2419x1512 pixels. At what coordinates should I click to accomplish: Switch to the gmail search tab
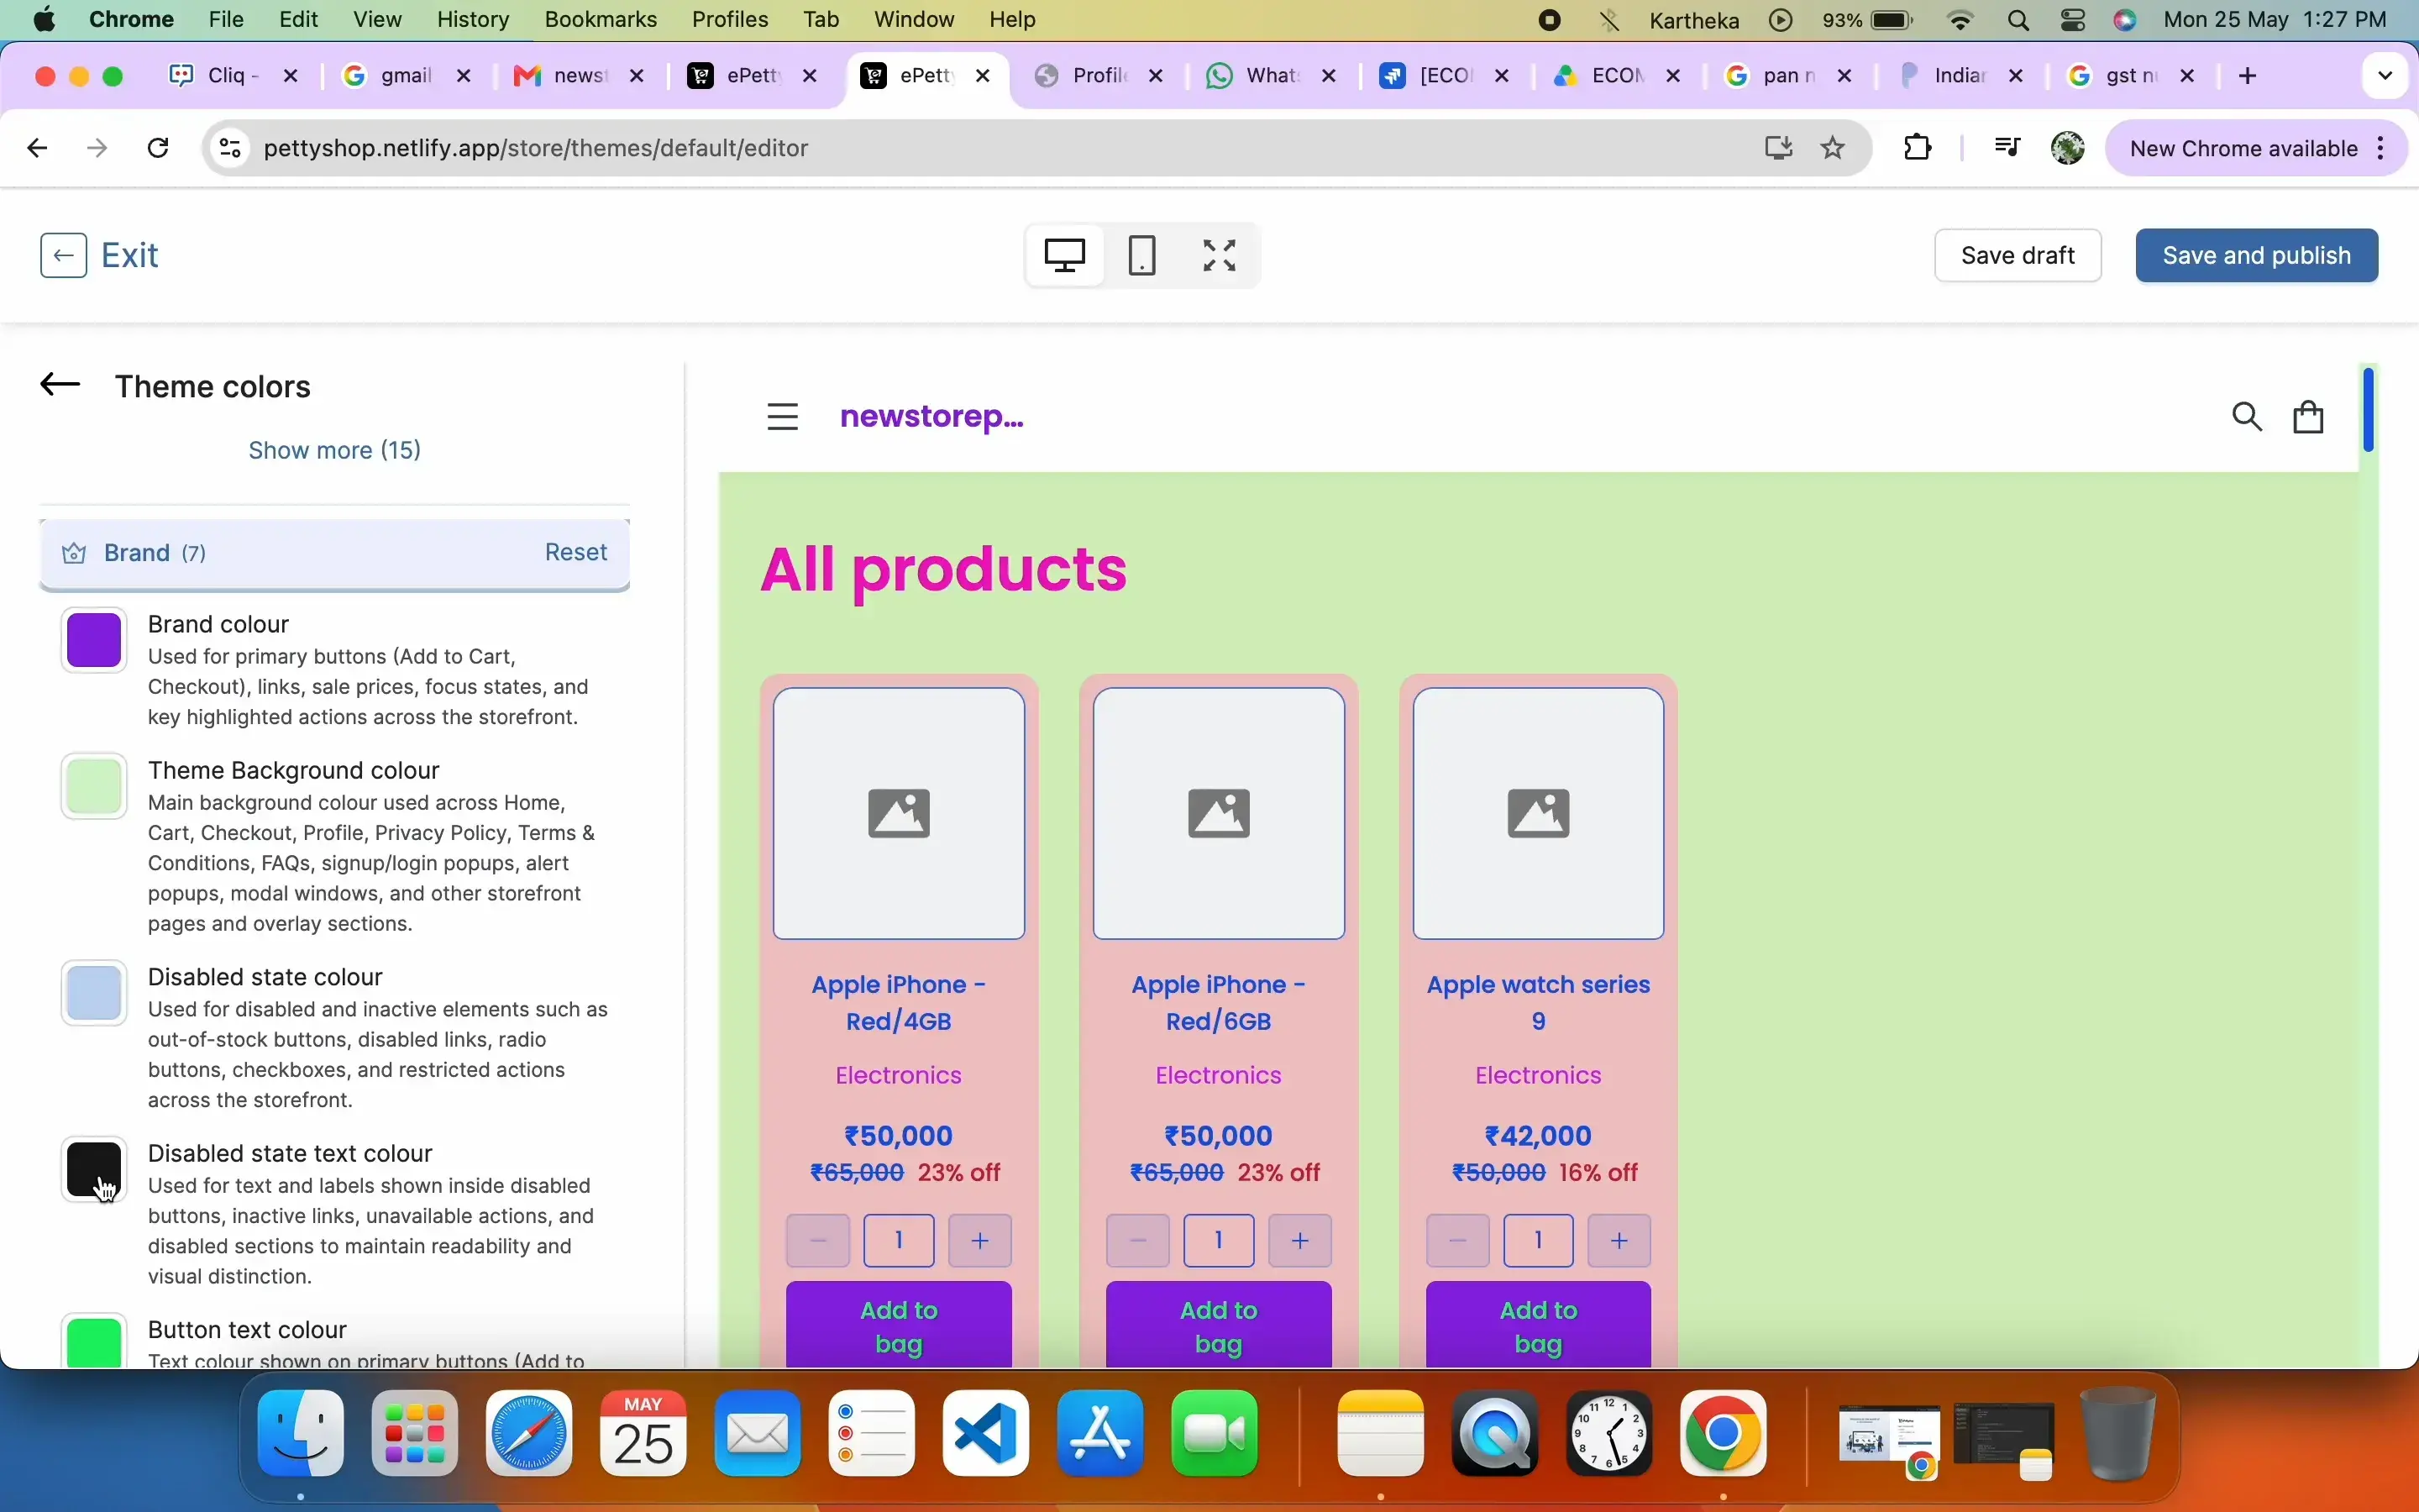[407, 76]
